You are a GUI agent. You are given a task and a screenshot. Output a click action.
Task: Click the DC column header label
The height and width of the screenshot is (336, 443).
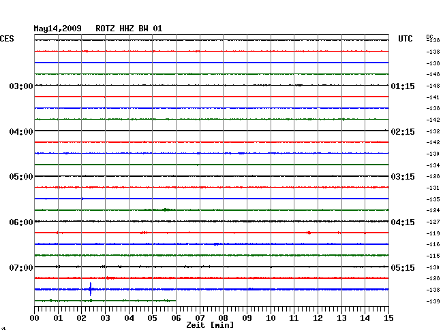point(429,37)
